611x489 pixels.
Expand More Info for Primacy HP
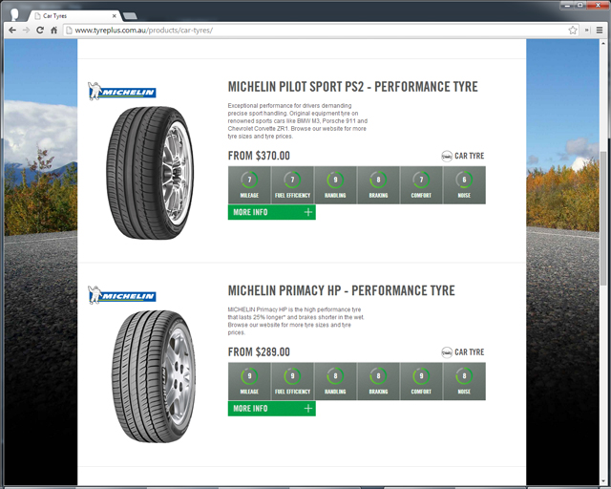271,408
